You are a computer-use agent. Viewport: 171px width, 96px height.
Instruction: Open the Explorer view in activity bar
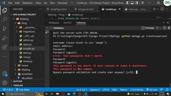point(5,10)
